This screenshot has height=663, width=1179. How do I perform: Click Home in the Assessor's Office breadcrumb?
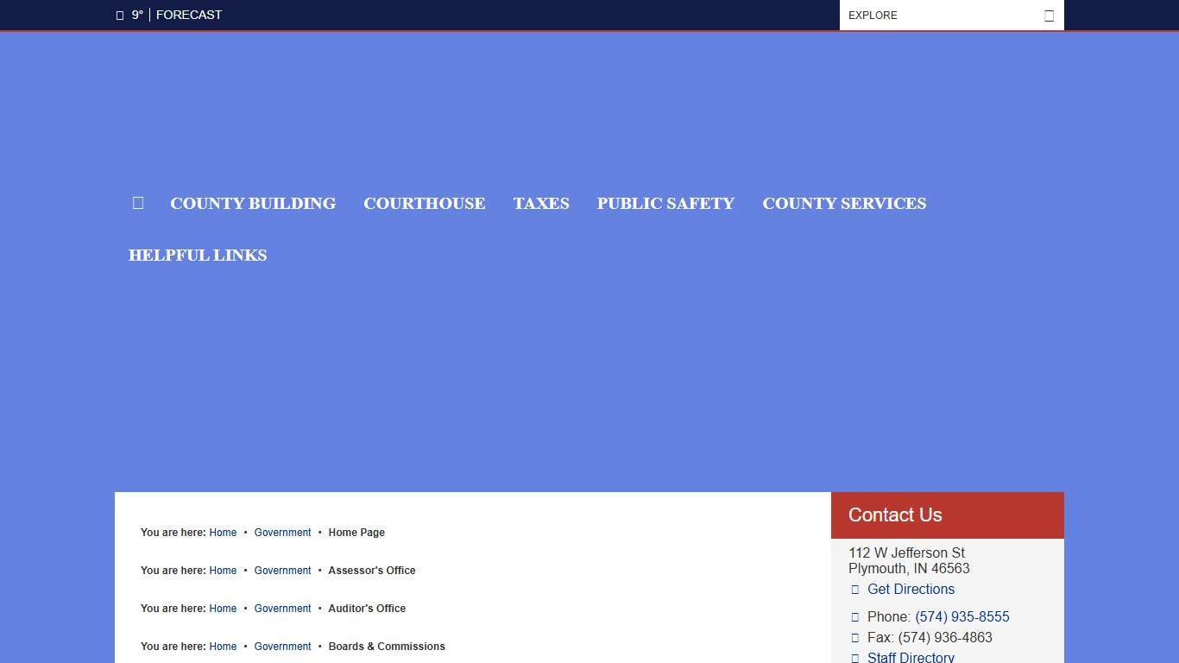click(x=223, y=571)
